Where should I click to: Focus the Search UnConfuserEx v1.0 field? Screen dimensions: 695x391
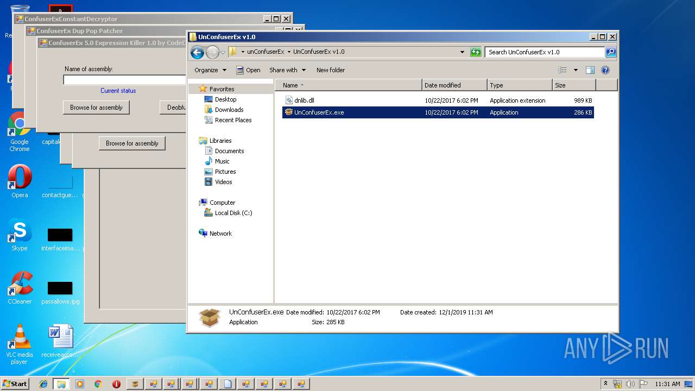(545, 52)
